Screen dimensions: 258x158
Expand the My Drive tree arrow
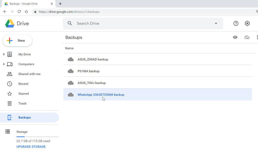4,54
